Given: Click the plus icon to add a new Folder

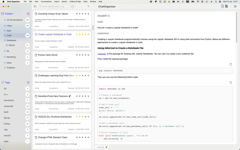Looking at the screenshot, I should pyautogui.click(x=28, y=14).
